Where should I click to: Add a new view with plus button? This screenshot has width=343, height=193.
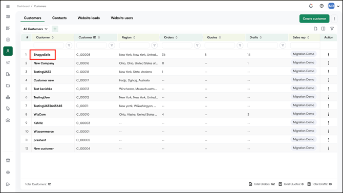55,29
